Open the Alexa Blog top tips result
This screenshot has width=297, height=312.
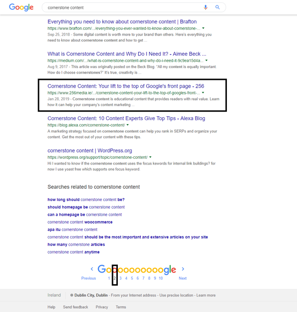click(x=126, y=118)
